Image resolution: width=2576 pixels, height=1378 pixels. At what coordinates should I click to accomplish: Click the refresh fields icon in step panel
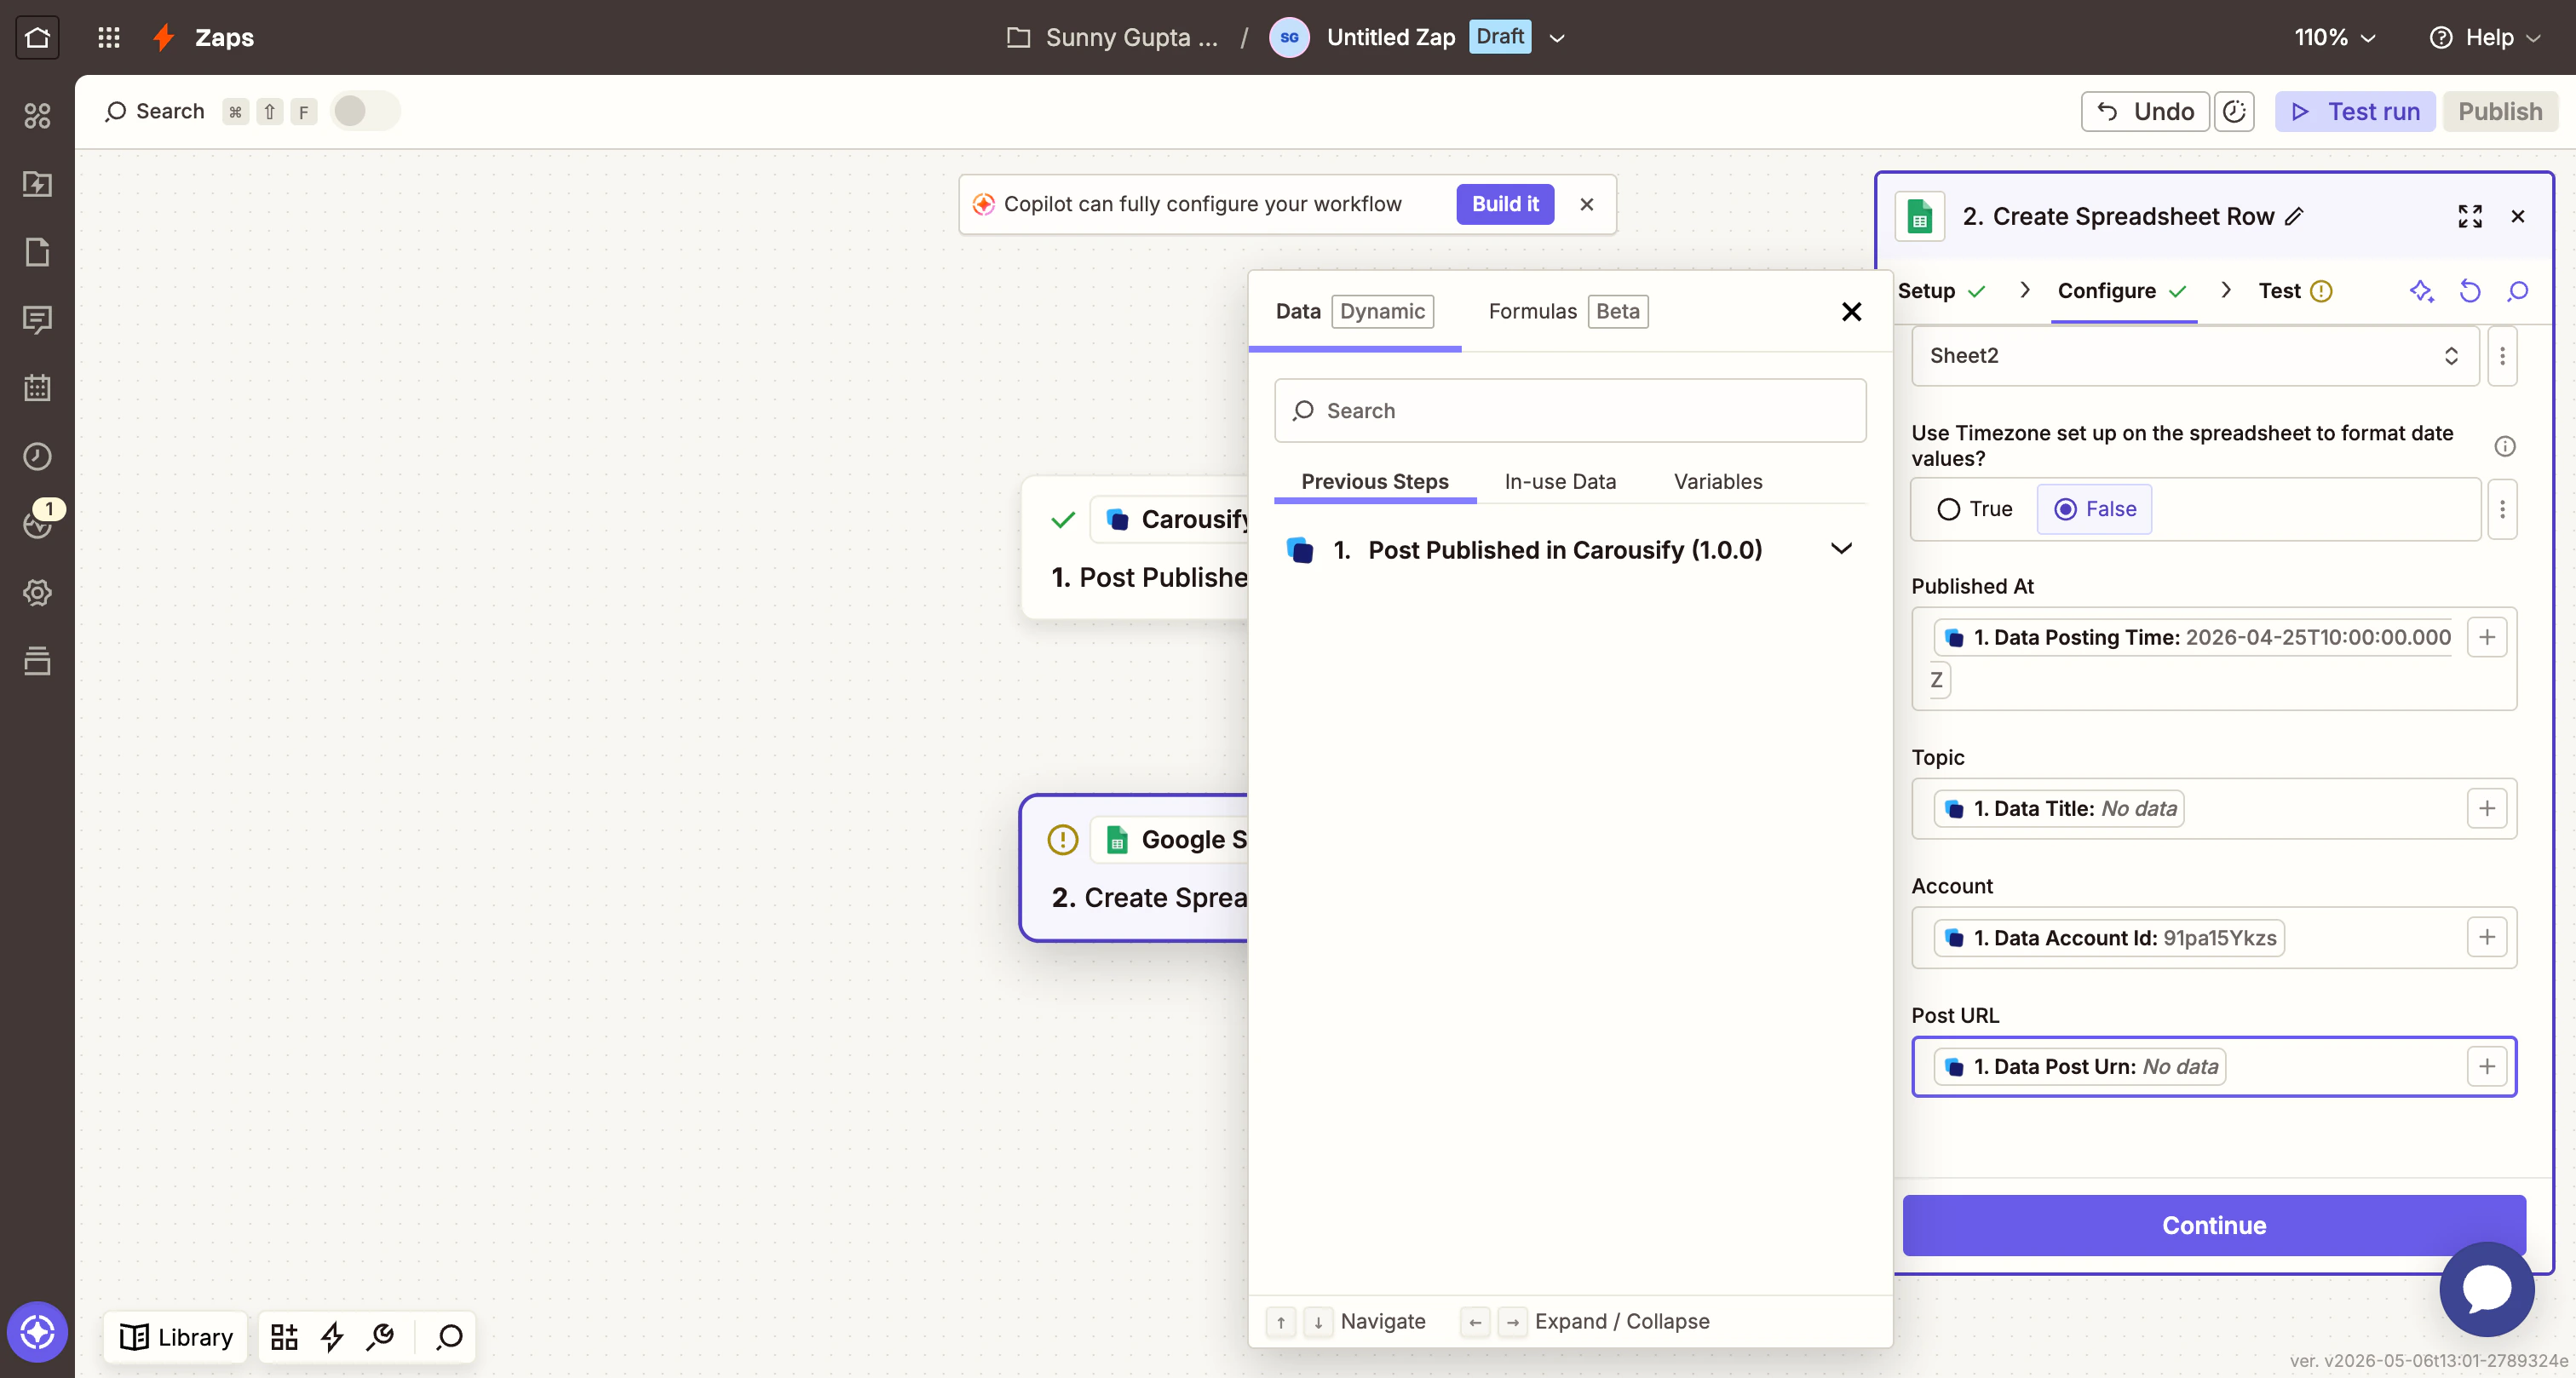click(x=2469, y=290)
